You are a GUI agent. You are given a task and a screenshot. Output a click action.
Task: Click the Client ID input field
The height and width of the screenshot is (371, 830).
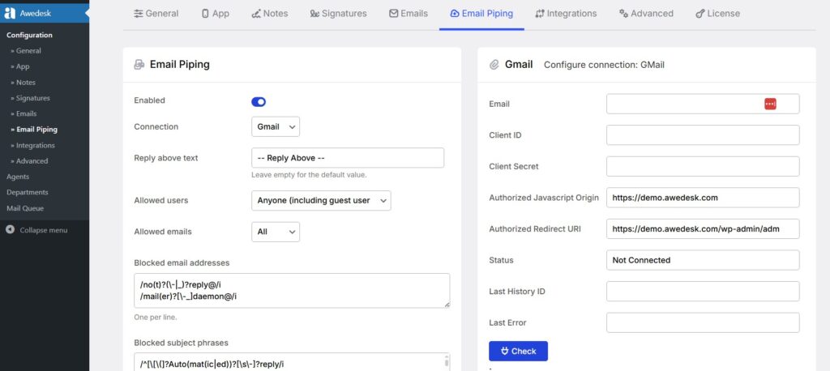coord(703,135)
